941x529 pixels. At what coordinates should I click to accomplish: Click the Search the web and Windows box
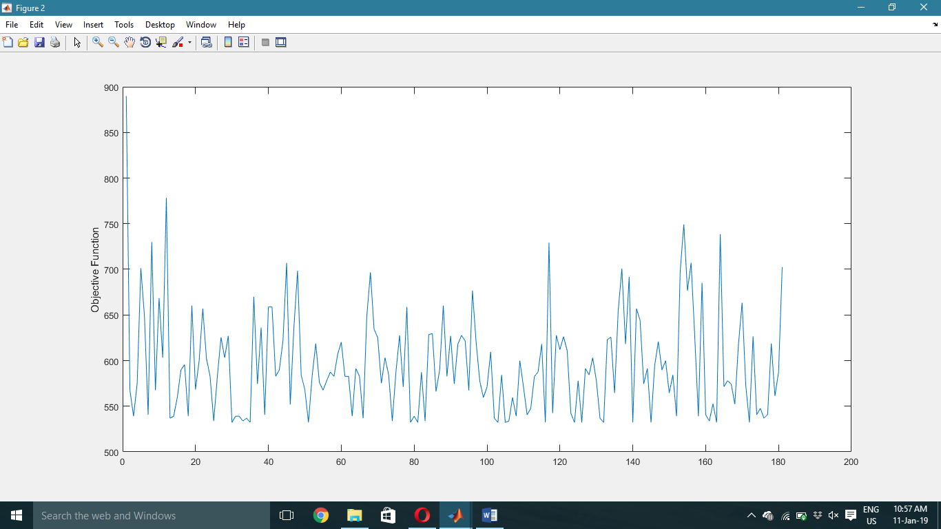coord(152,515)
